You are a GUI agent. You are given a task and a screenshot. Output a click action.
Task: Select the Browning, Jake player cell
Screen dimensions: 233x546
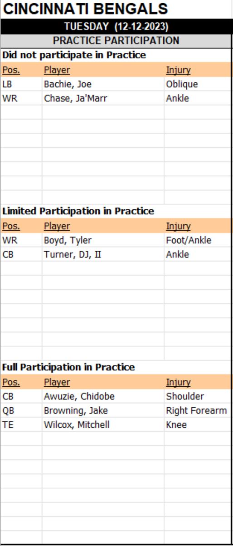point(103,410)
